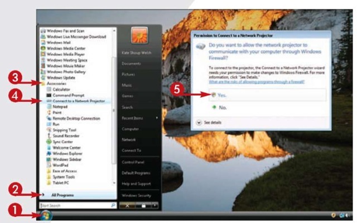The width and height of the screenshot is (357, 223).
Task: Click the programs list scrollbar
Action: coord(114,110)
